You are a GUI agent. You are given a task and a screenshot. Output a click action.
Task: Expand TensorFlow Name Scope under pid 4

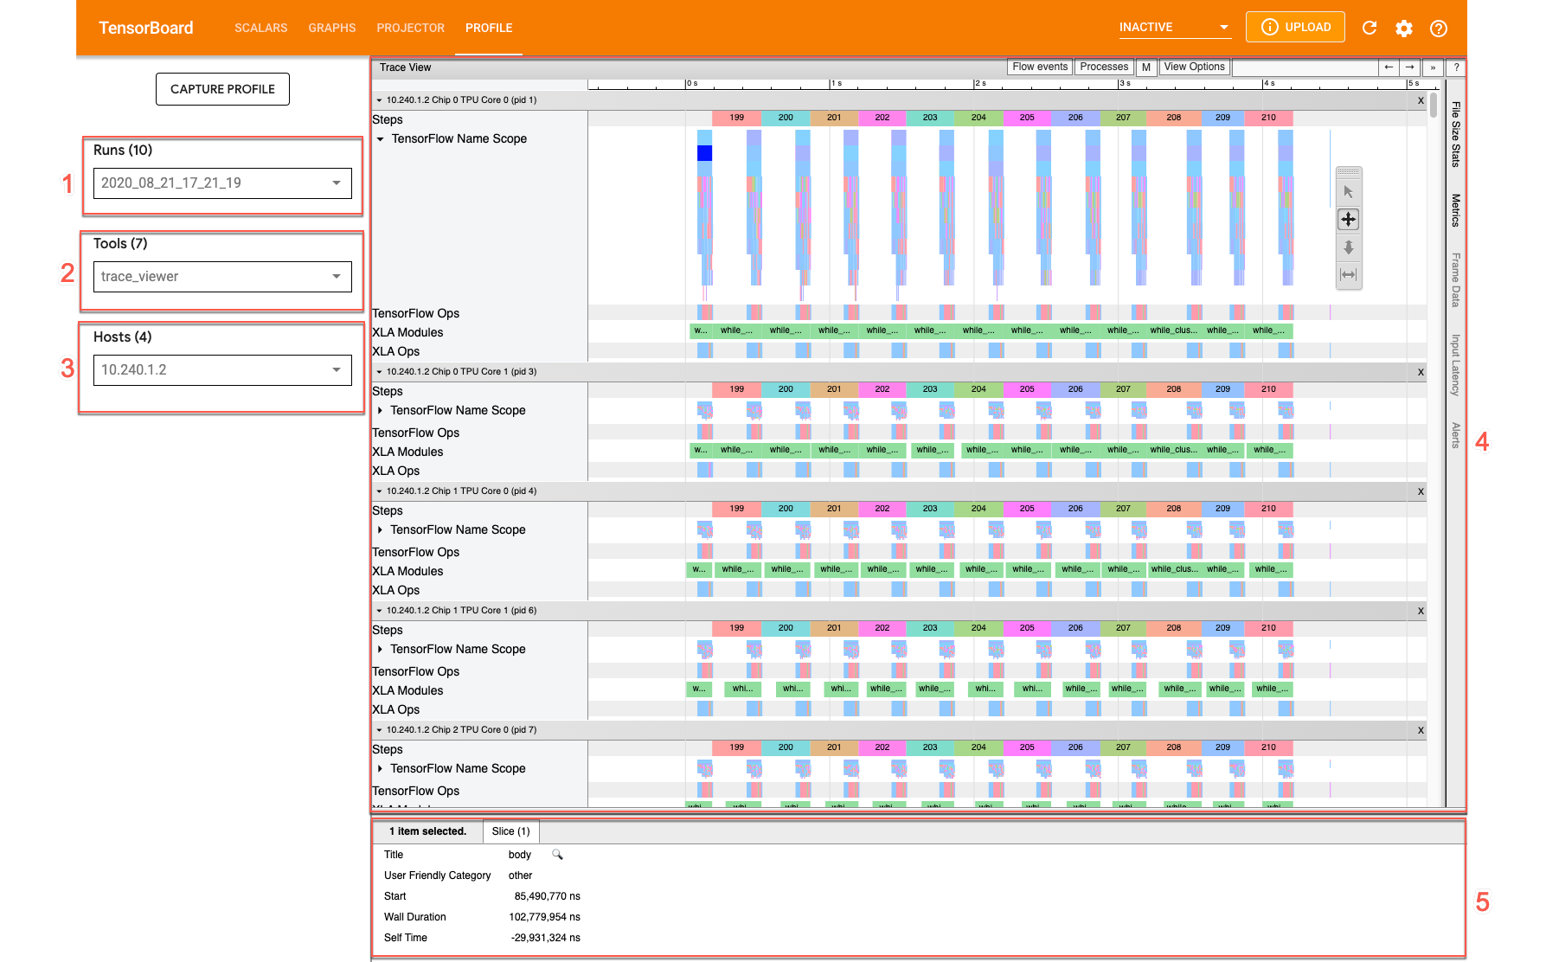coord(380,529)
